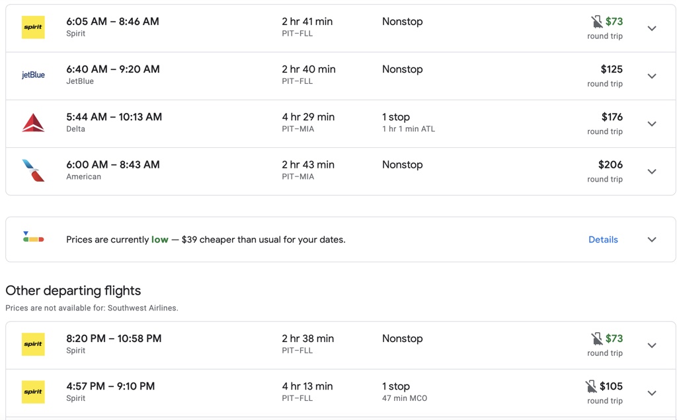Expand the American 6:00 AM flight details
This screenshot has height=420, width=677.
(x=652, y=171)
